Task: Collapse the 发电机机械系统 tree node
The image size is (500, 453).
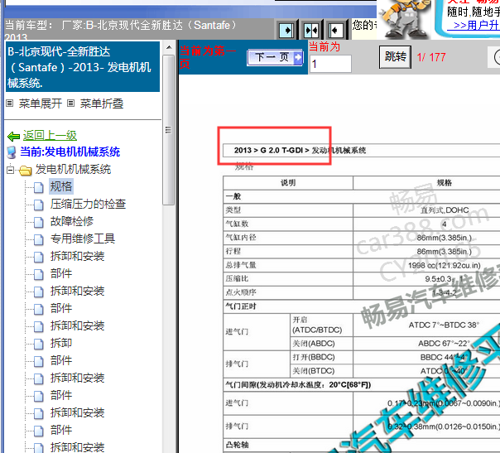Action: point(10,170)
